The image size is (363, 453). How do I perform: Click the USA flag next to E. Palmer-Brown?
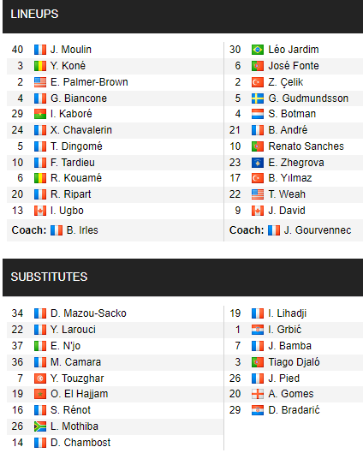click(40, 82)
